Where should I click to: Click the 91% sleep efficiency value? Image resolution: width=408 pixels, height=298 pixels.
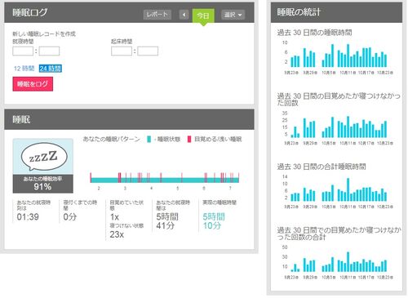[42, 187]
